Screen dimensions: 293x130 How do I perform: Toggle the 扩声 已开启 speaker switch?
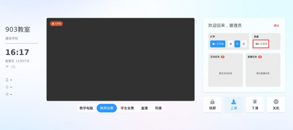[x=218, y=44]
